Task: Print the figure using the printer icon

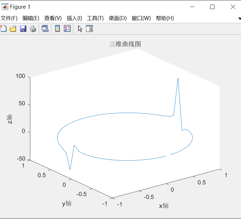Action: click(33, 29)
